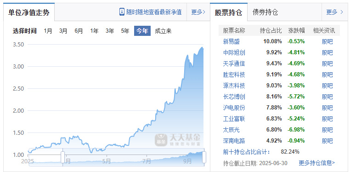The height and width of the screenshot is (172, 350).
Task: Switch to the 单位净值走势 tab
Action: [29, 12]
